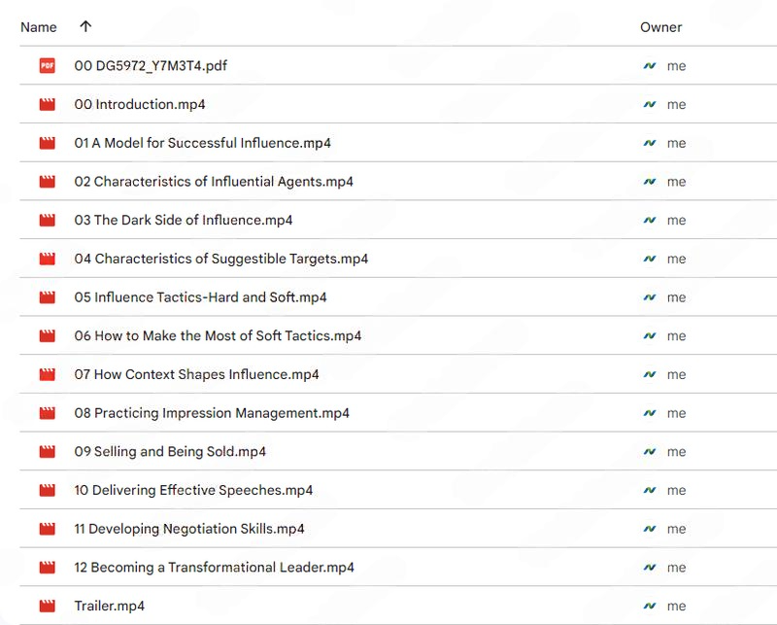Click the Owner column header
Viewport: 777px width, 625px height.
[661, 27]
